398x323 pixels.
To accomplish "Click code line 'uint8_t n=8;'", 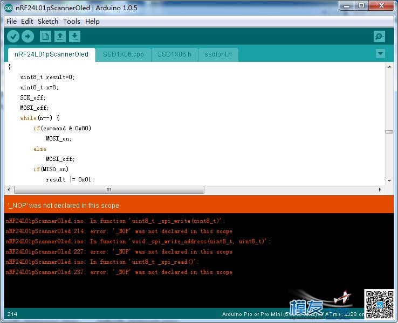I will click(39, 87).
